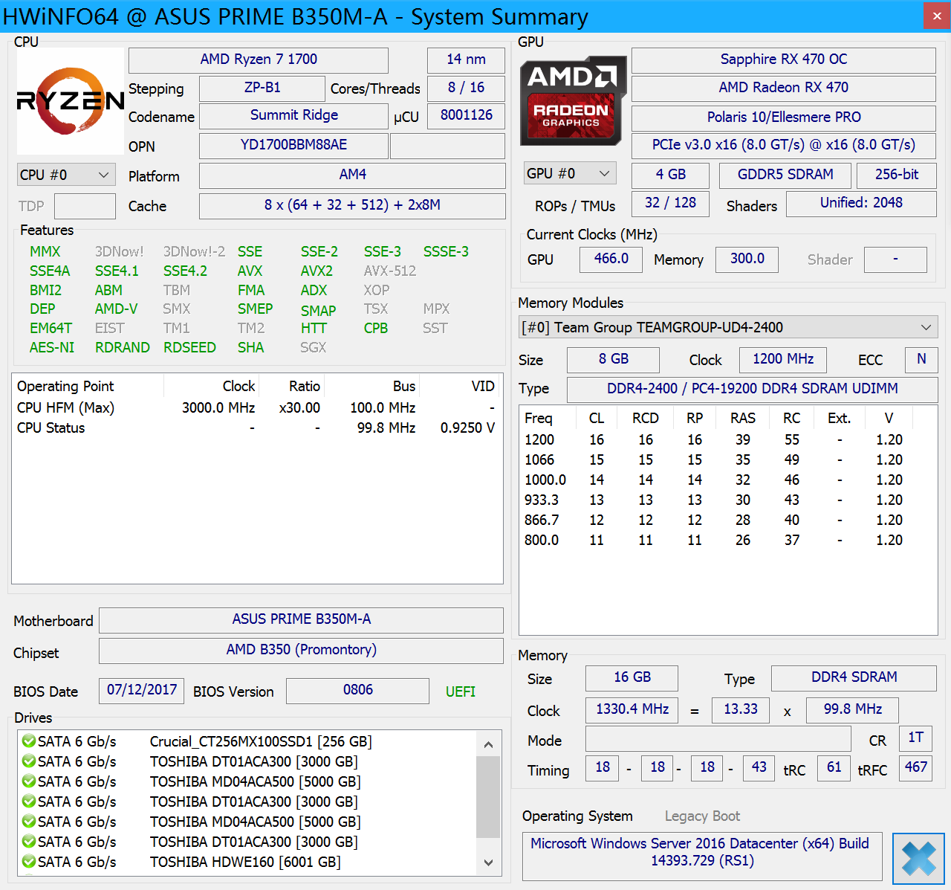The image size is (951, 890).
Task: Click status icon of TOSHIBA HDWE160 drive
Action: click(29, 862)
